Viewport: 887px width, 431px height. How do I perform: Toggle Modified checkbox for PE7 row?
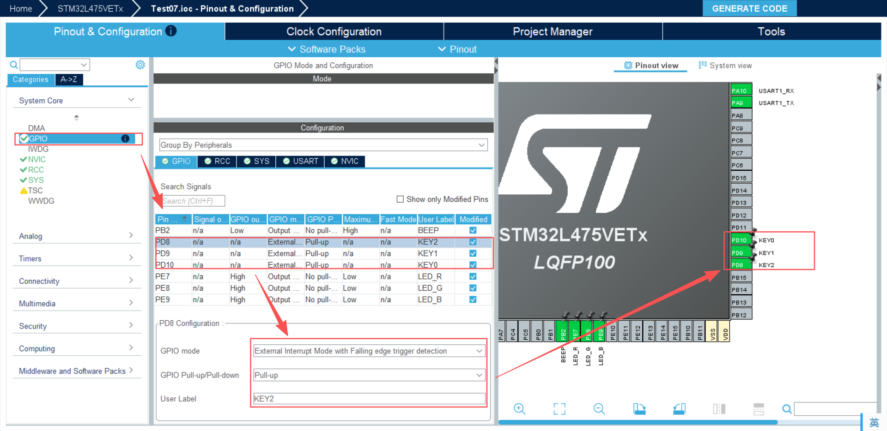(x=473, y=276)
